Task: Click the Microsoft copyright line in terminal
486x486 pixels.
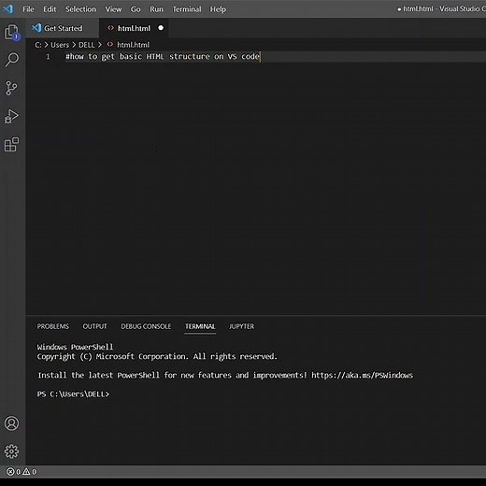Action: point(157,356)
